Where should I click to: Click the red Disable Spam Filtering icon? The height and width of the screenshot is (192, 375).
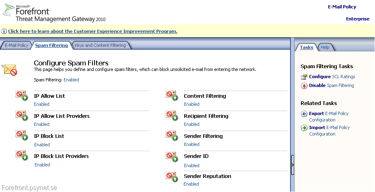tap(304, 86)
